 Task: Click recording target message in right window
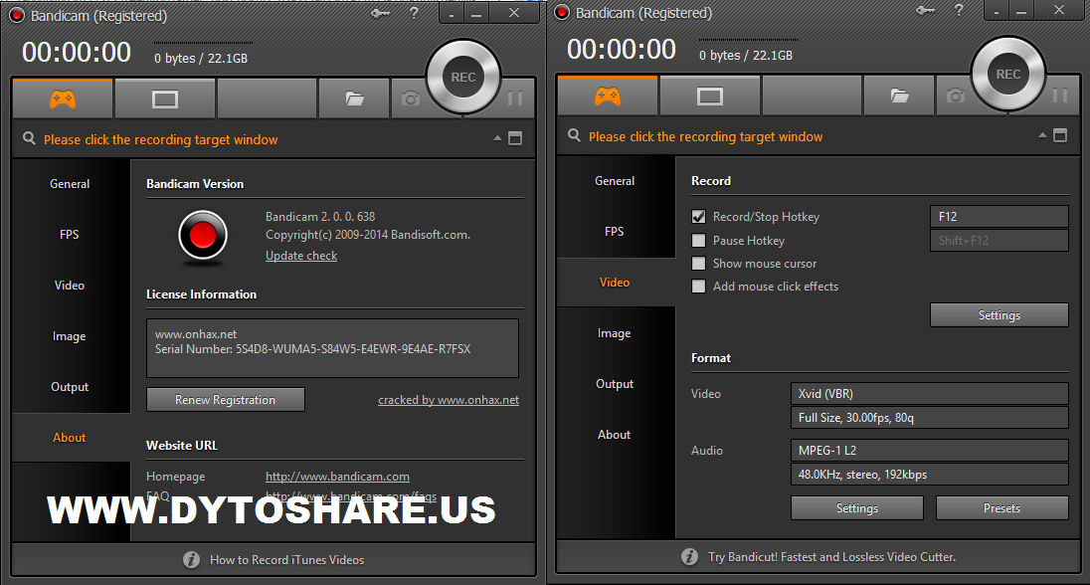coord(705,137)
